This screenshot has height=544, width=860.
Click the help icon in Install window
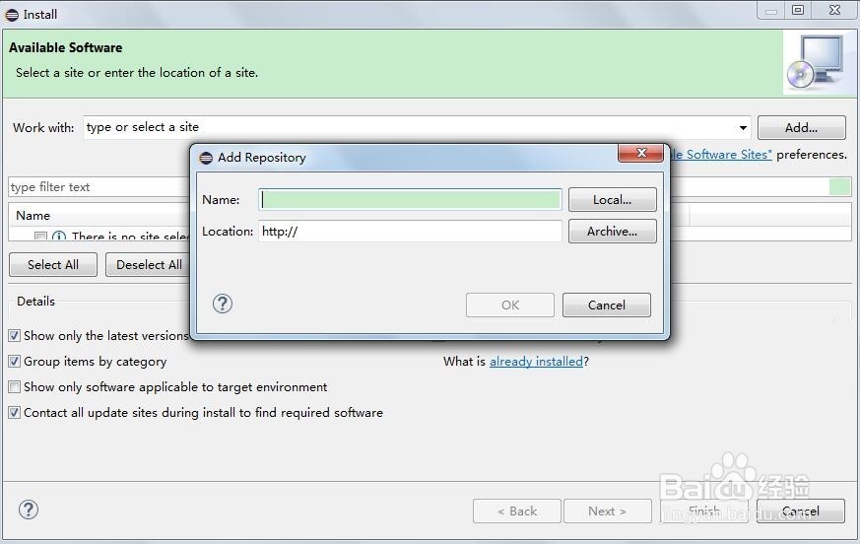(x=28, y=510)
